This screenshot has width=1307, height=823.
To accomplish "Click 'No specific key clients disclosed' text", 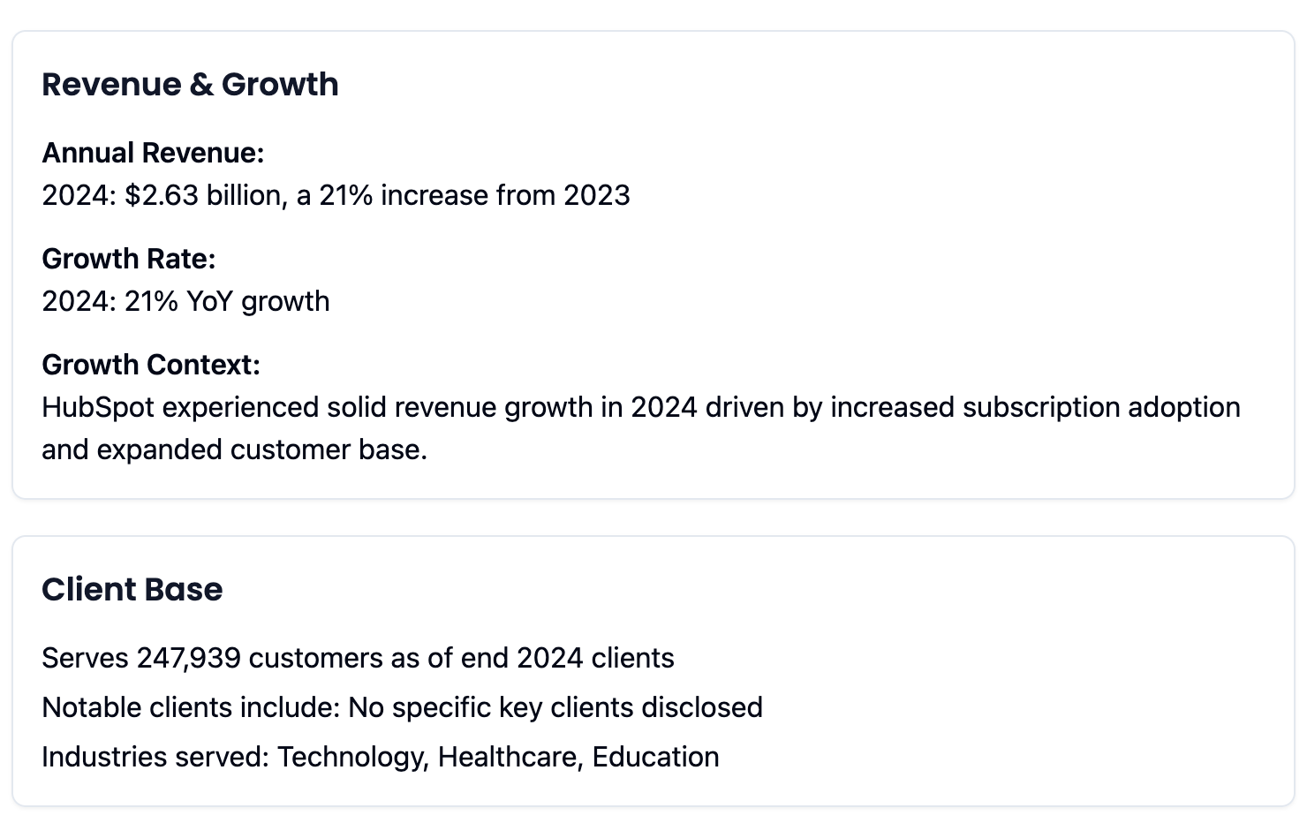I will click(555, 707).
